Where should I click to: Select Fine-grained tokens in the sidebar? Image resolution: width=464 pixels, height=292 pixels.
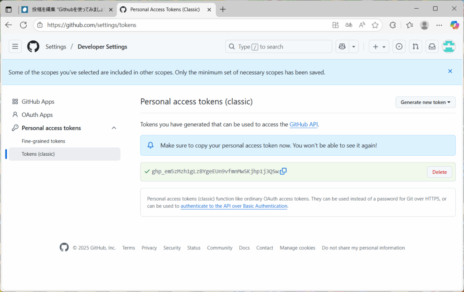(x=43, y=141)
